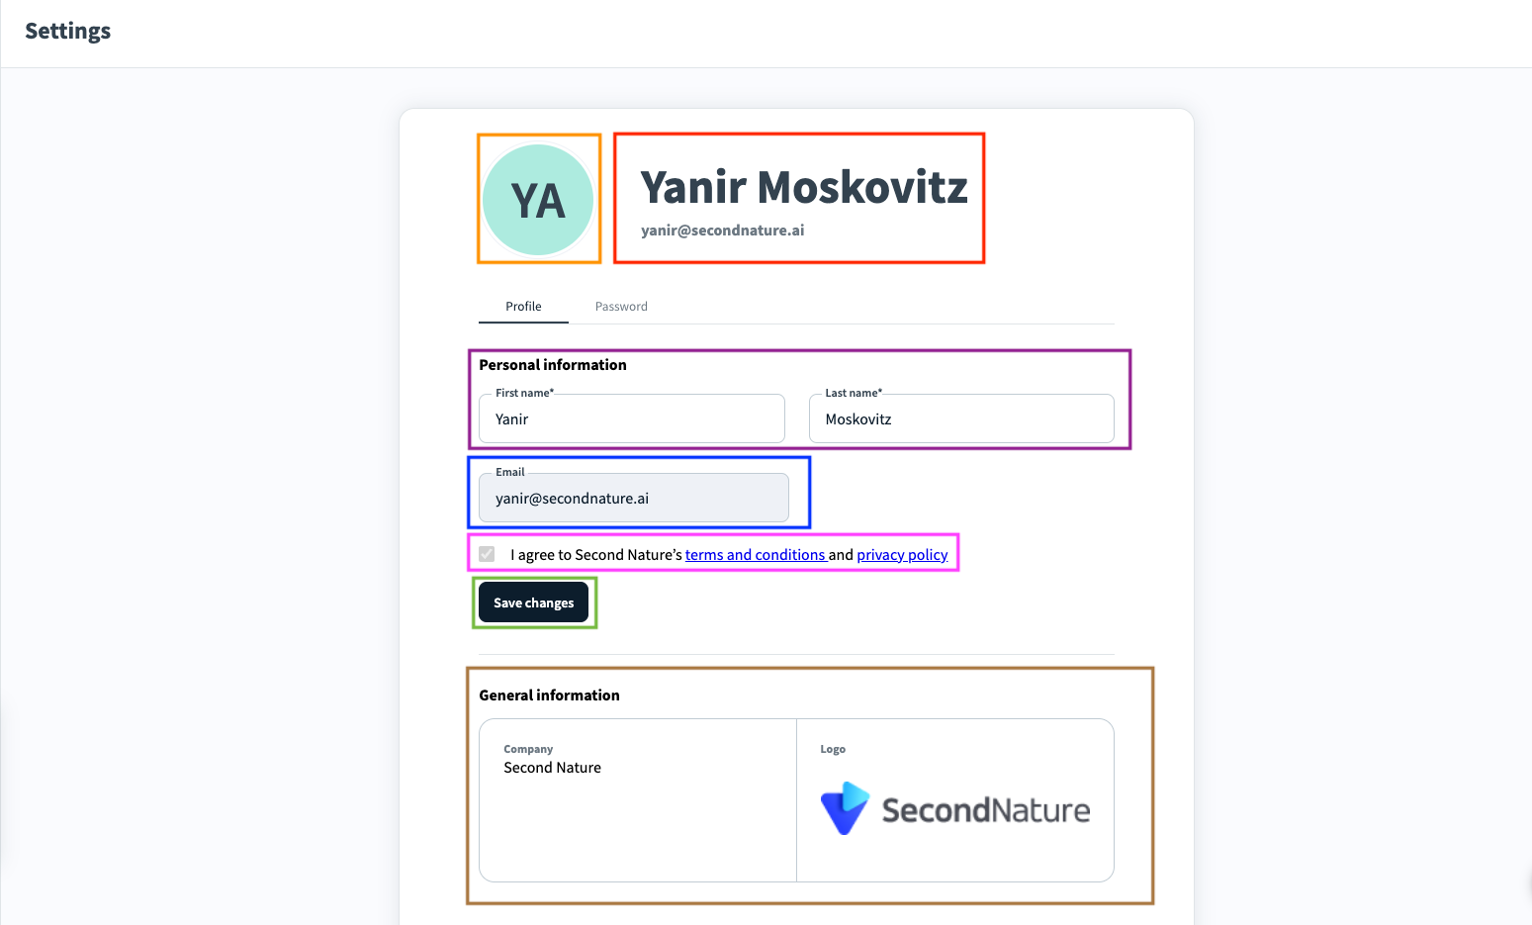Click the YA avatar circle
Image resolution: width=1532 pixels, height=925 pixels.
538,200
